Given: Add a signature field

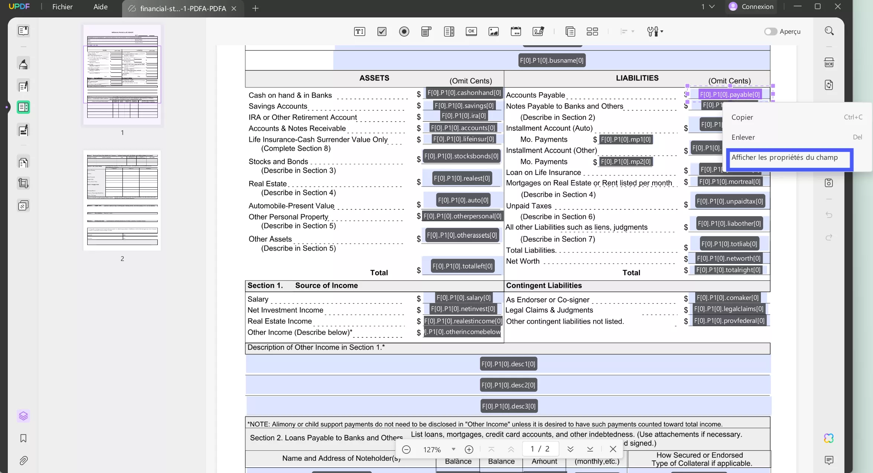Looking at the screenshot, I should (538, 32).
